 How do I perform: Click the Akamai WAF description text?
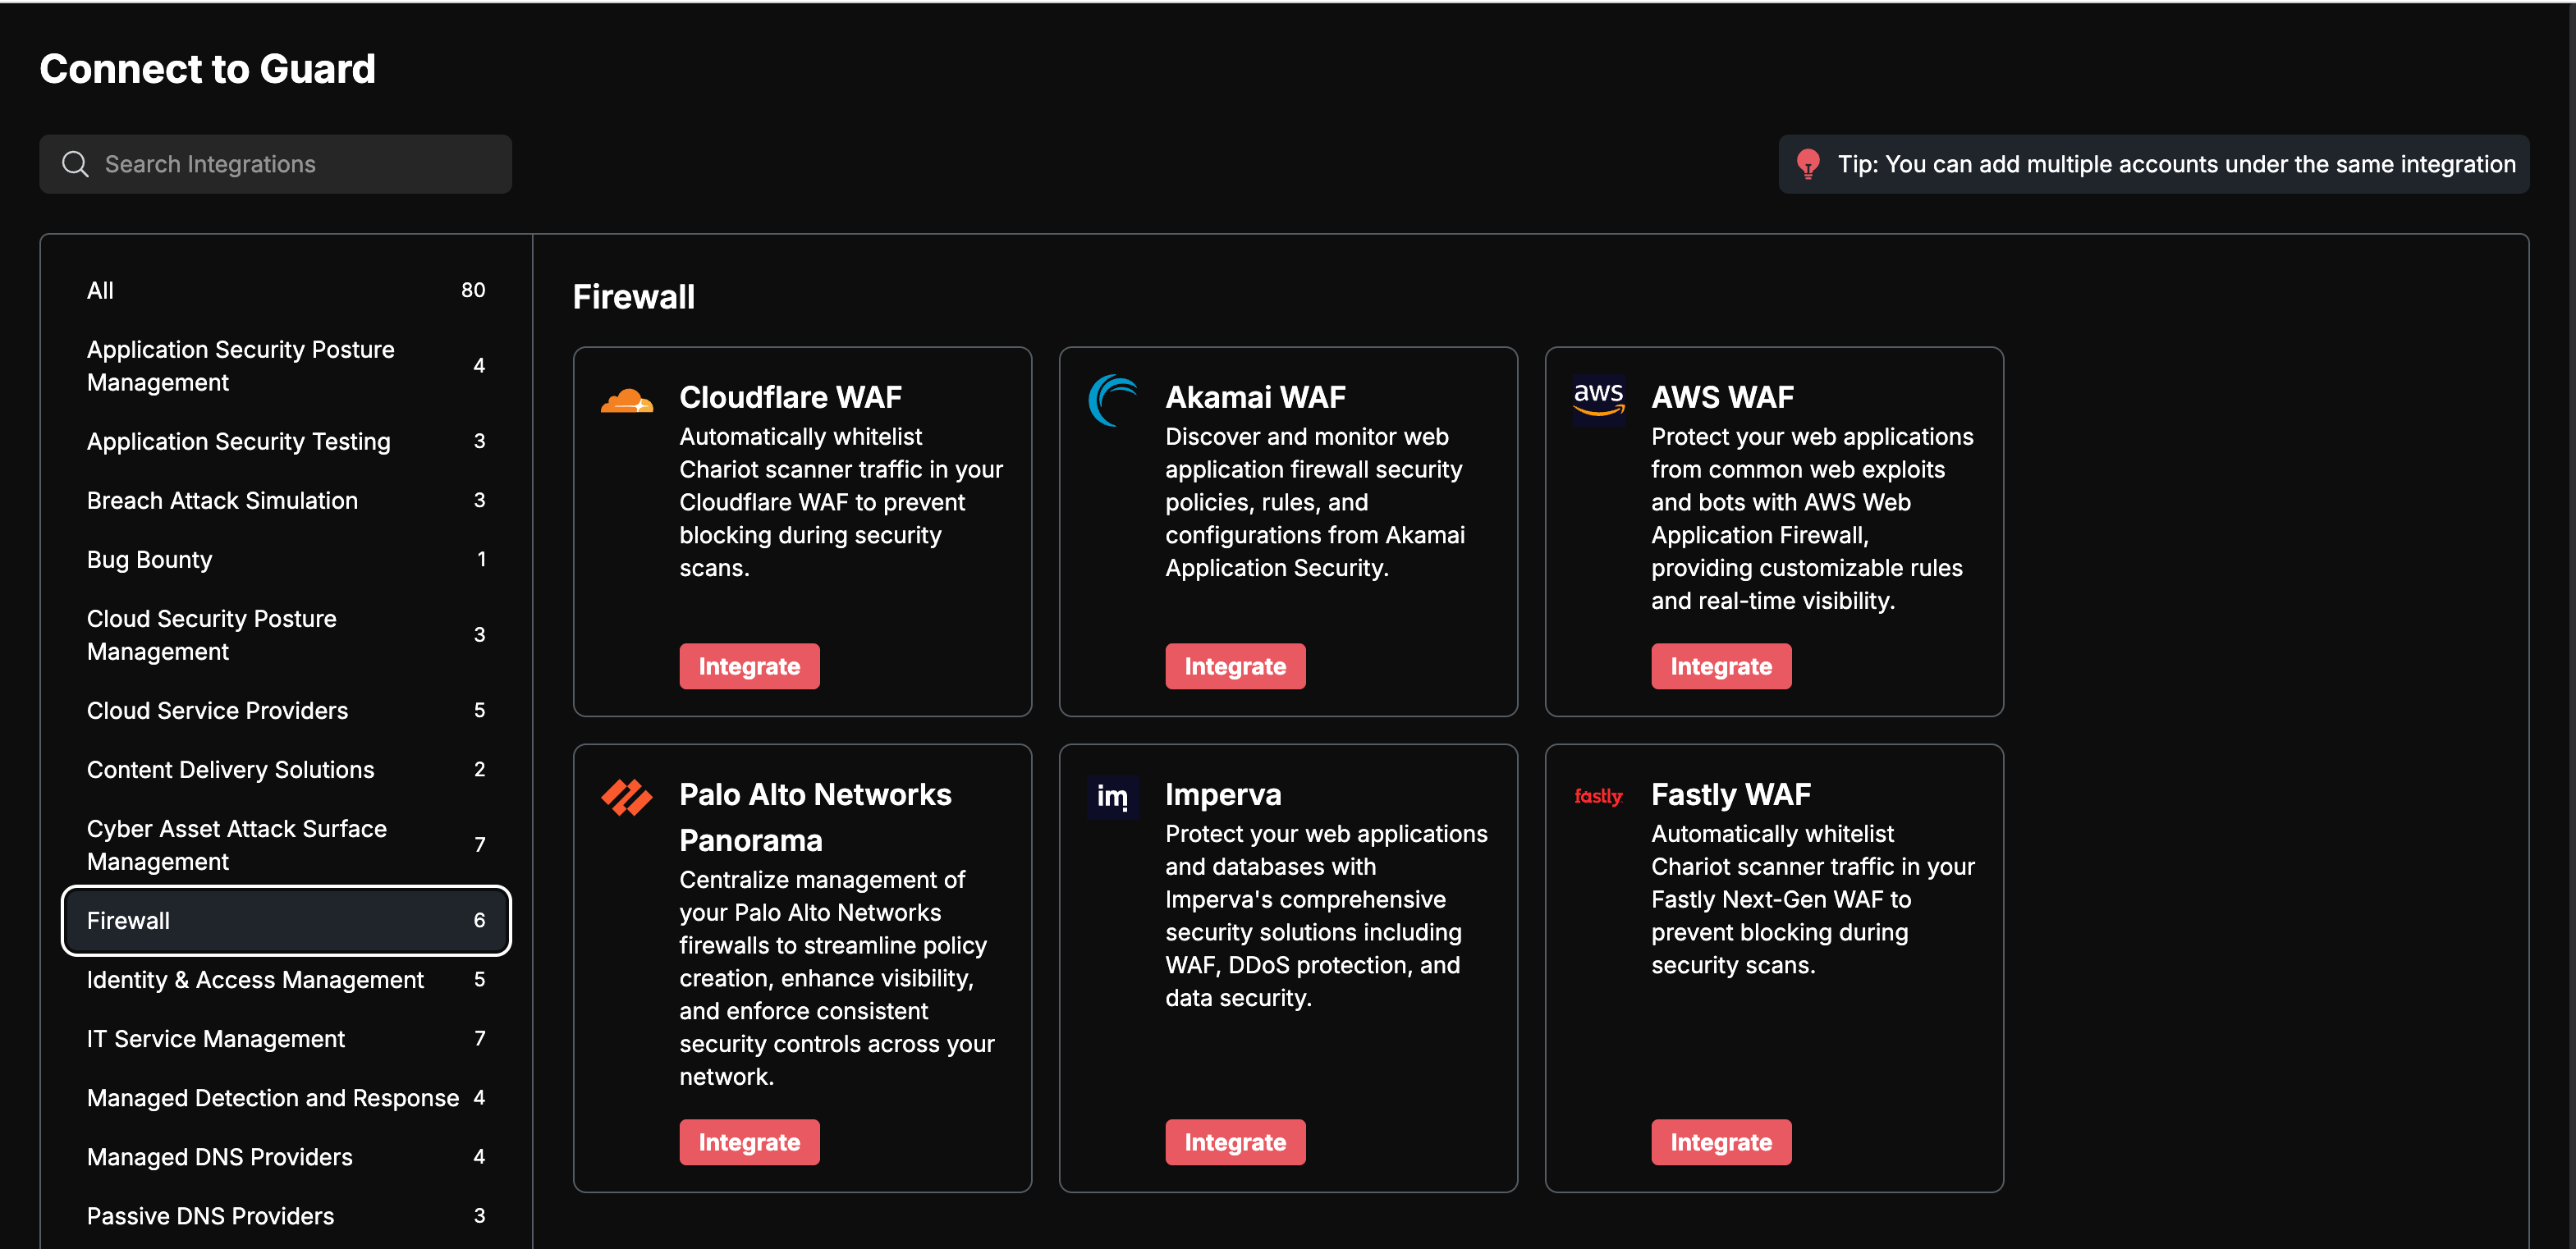(1315, 502)
